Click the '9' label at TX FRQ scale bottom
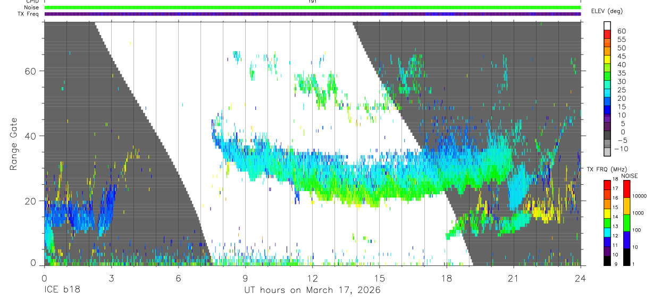The width and height of the screenshot is (653, 301). point(615,264)
